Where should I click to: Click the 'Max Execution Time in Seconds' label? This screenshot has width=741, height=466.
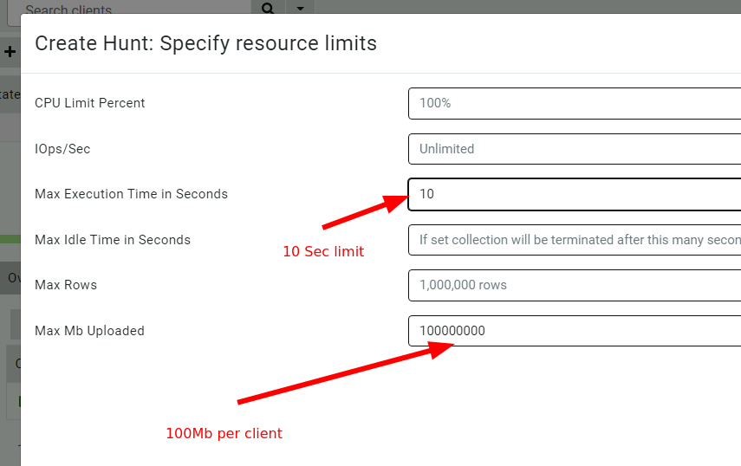pos(132,194)
